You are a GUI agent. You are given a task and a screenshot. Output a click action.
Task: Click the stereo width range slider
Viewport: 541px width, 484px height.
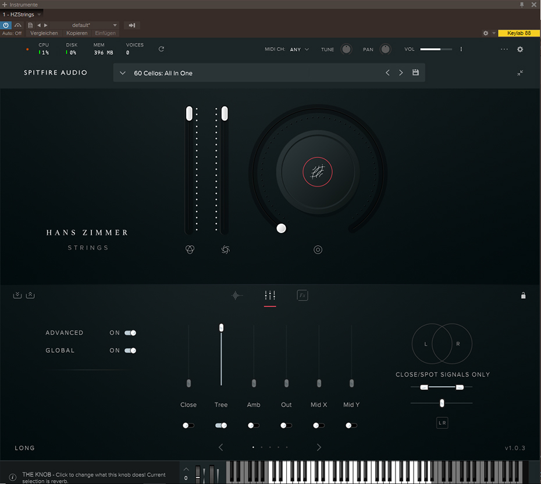[442, 387]
